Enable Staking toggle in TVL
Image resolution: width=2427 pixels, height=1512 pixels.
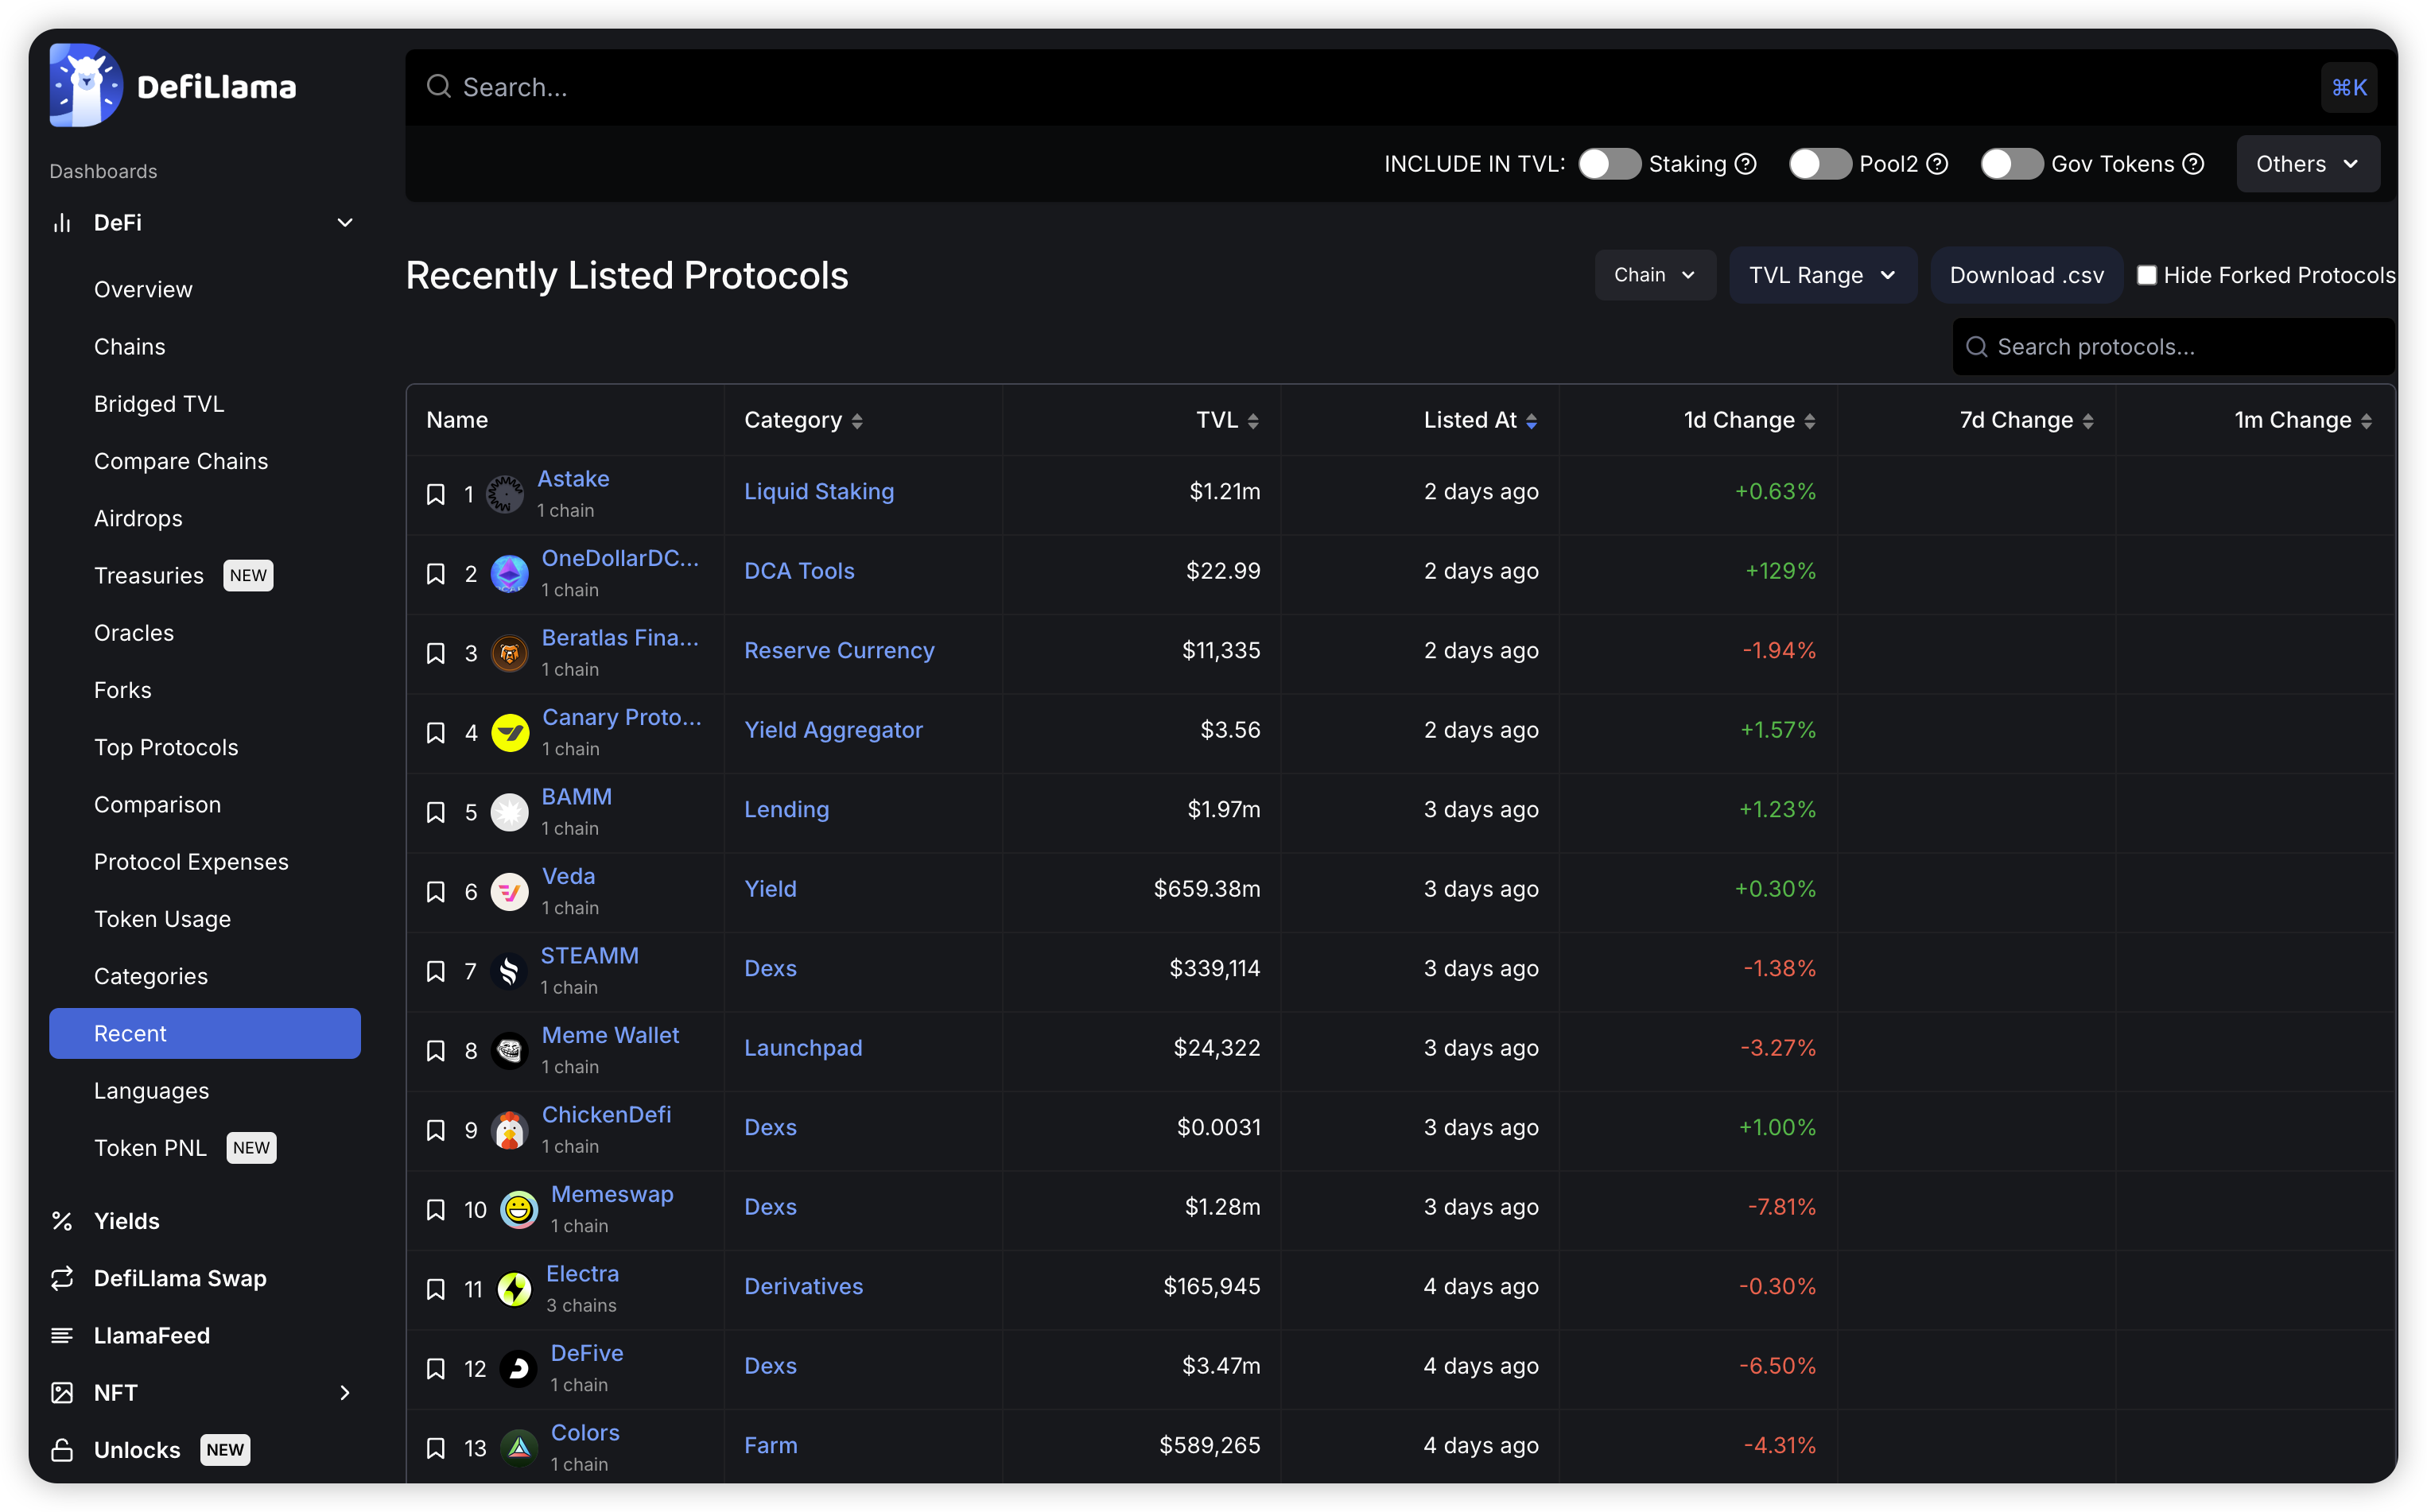click(1609, 164)
